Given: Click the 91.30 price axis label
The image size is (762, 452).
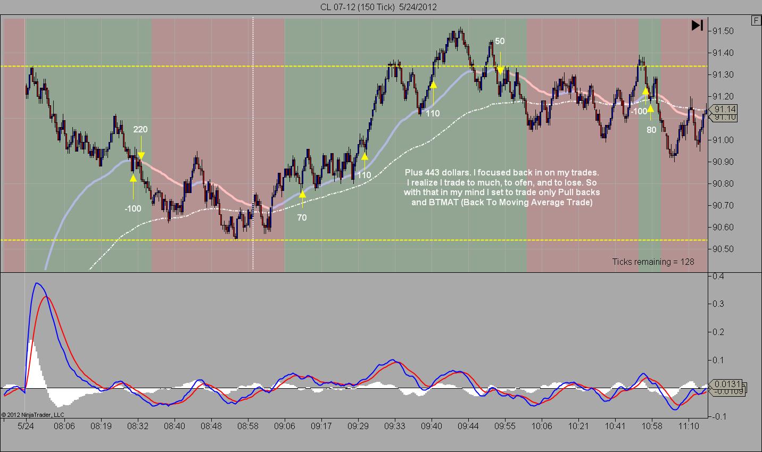Looking at the screenshot, I should tap(723, 74).
